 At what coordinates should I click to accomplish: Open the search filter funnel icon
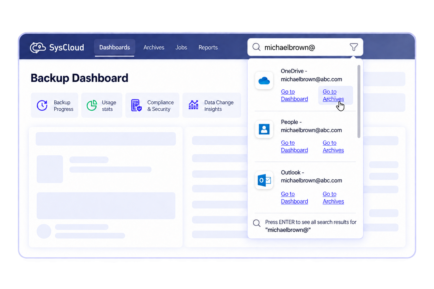click(x=354, y=47)
